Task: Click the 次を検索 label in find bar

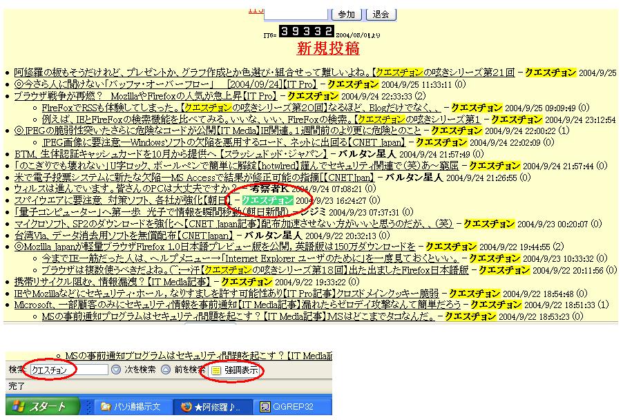Action: [x=140, y=370]
